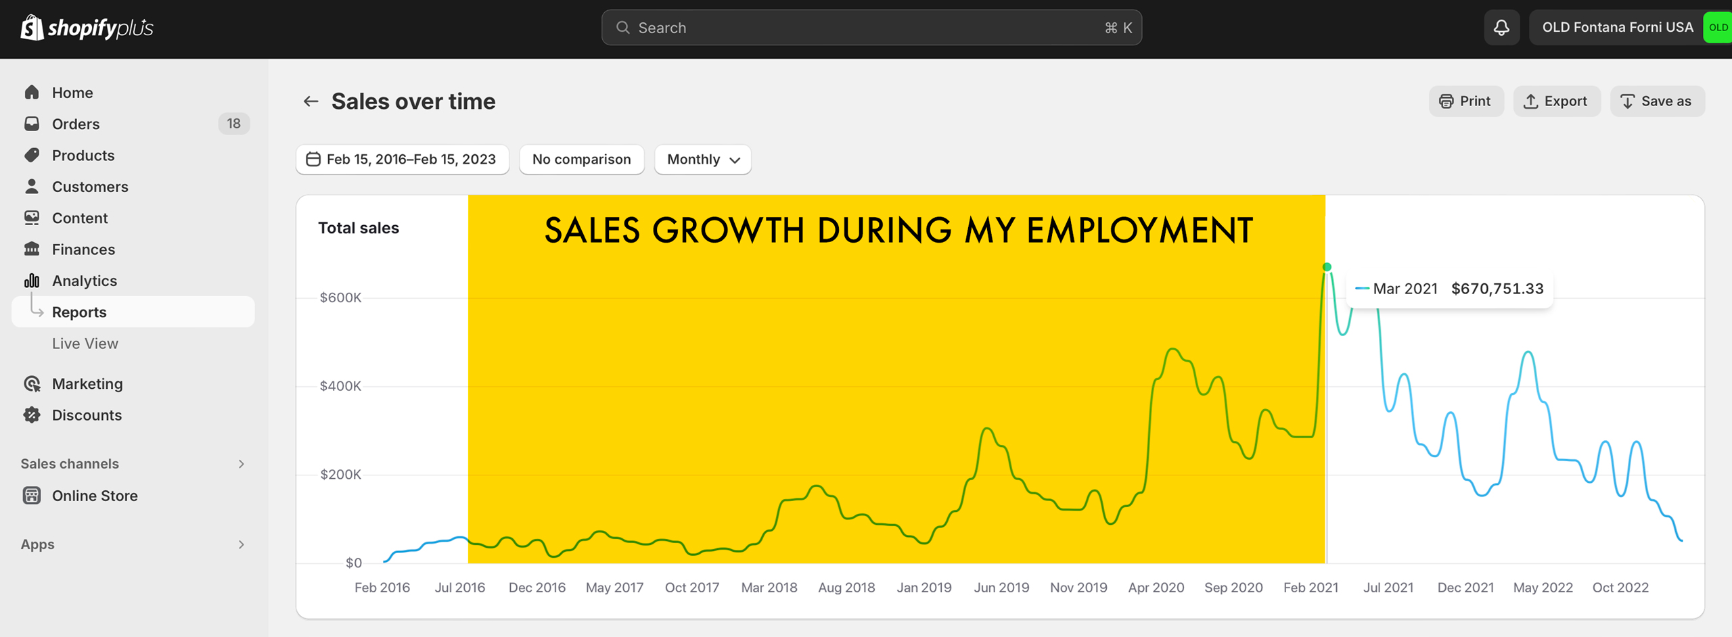Click the Feb 2016 axis label
The height and width of the screenshot is (637, 1732).
382,588
